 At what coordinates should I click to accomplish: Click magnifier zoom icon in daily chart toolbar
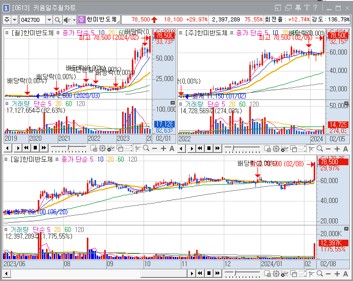[x=320, y=273]
